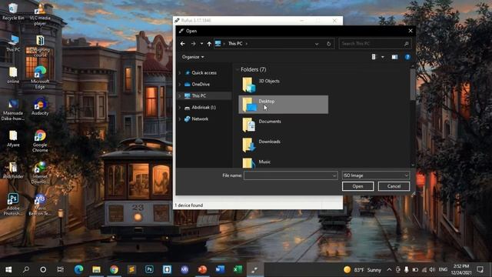Open the notification center

point(480,269)
